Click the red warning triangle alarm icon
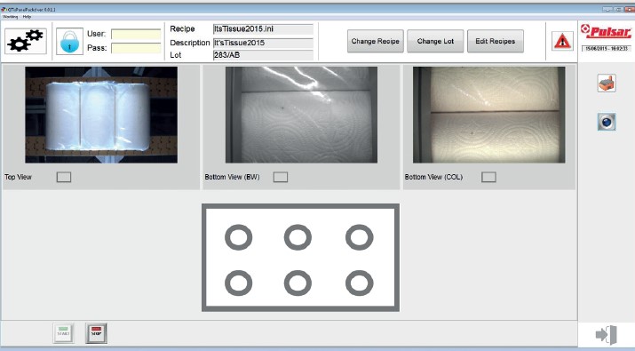This screenshot has height=351, width=635. point(562,41)
